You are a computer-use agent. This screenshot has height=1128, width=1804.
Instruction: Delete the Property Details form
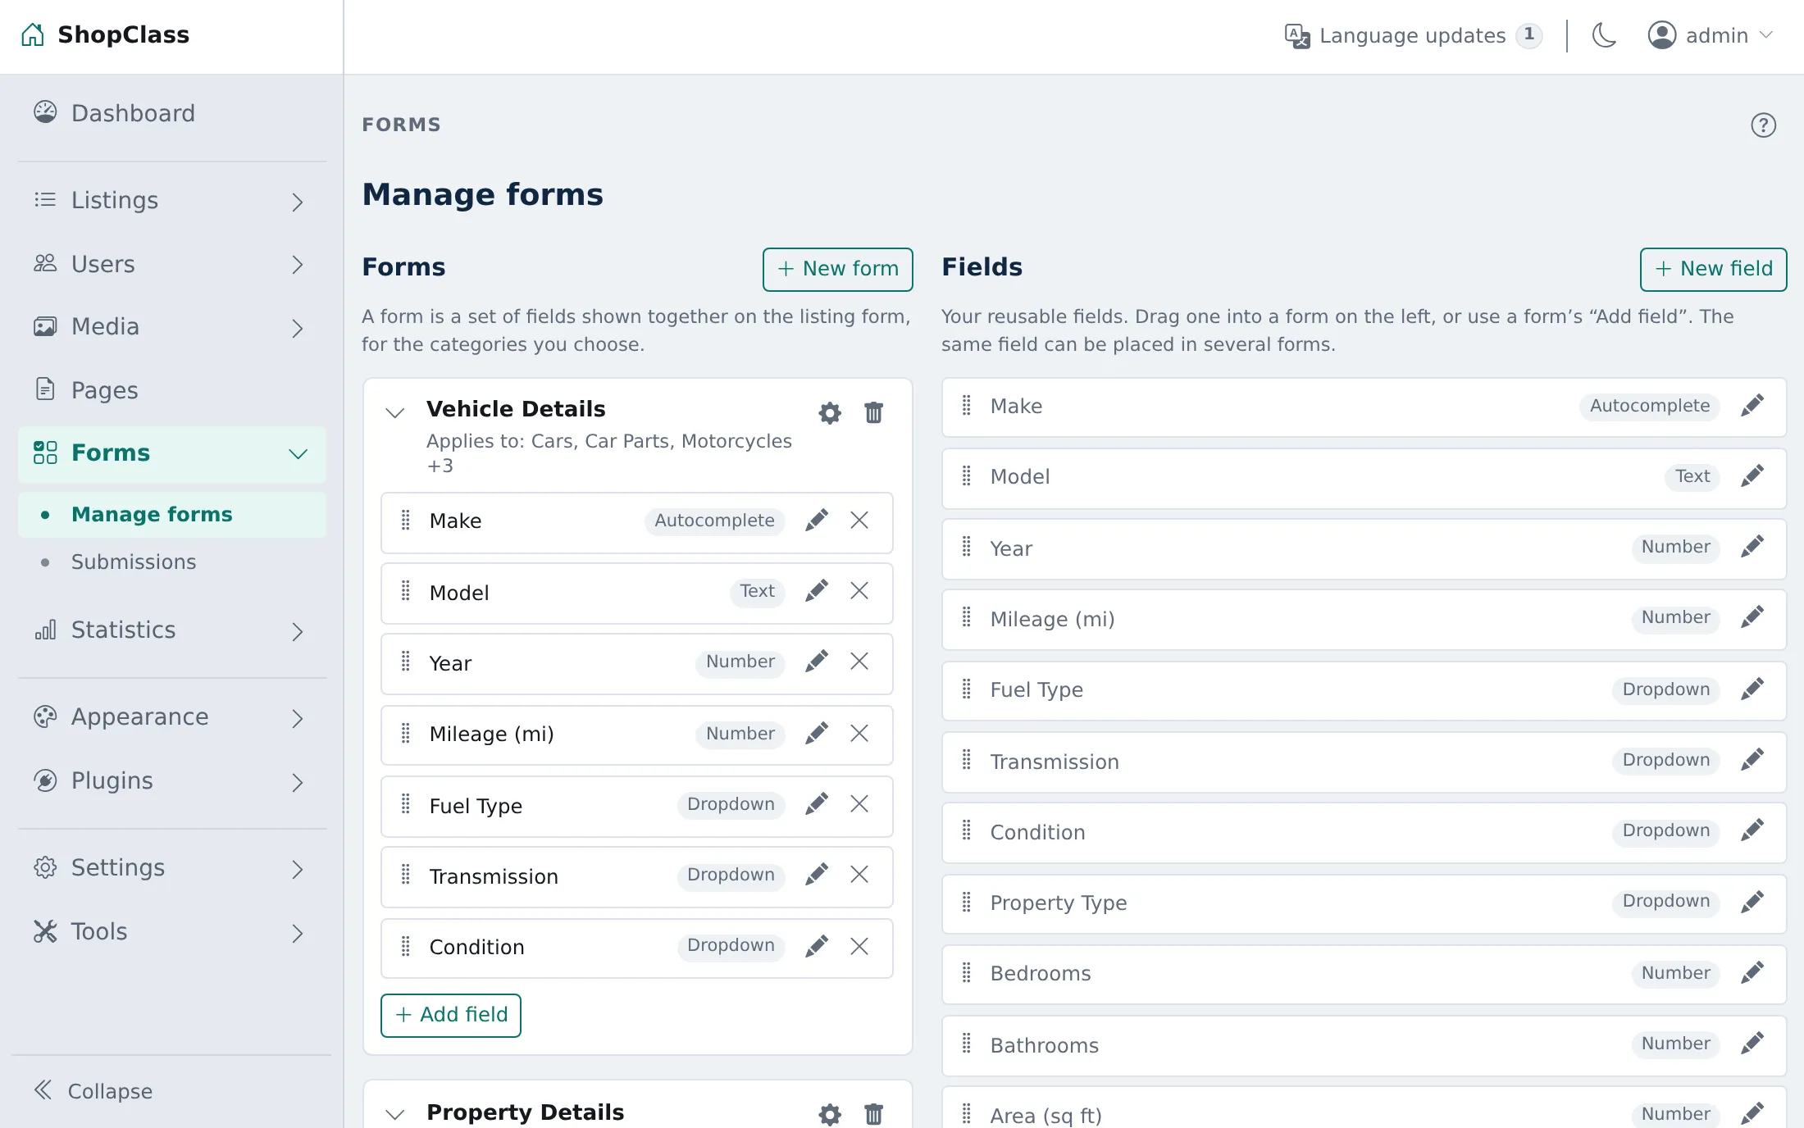coord(873,1114)
